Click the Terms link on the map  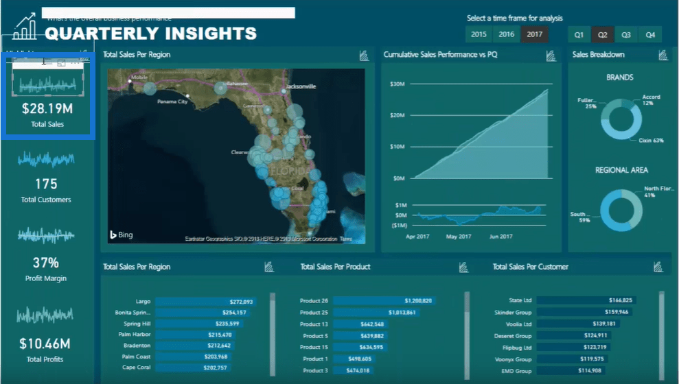[345, 239]
